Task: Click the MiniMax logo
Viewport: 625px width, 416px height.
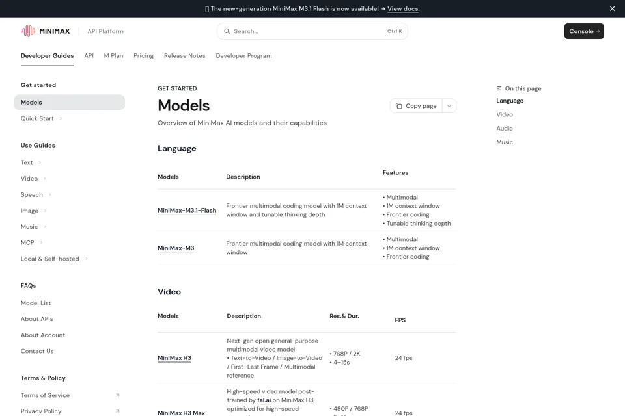Action: point(45,31)
